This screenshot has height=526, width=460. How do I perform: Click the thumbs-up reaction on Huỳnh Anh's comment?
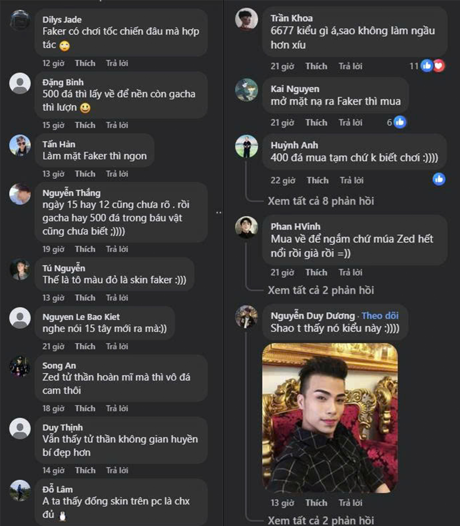point(439,179)
